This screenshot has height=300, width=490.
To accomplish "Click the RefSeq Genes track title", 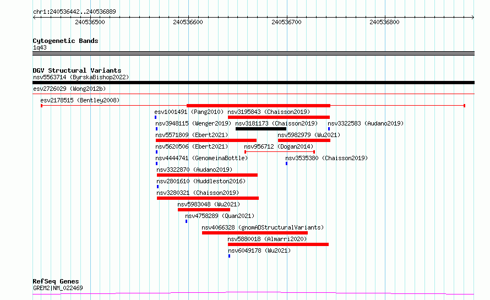I will point(56,281).
